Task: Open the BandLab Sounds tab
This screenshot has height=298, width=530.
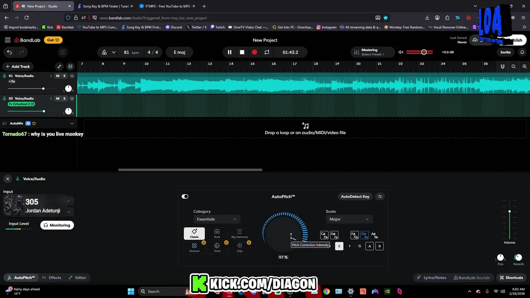Action: point(472,278)
